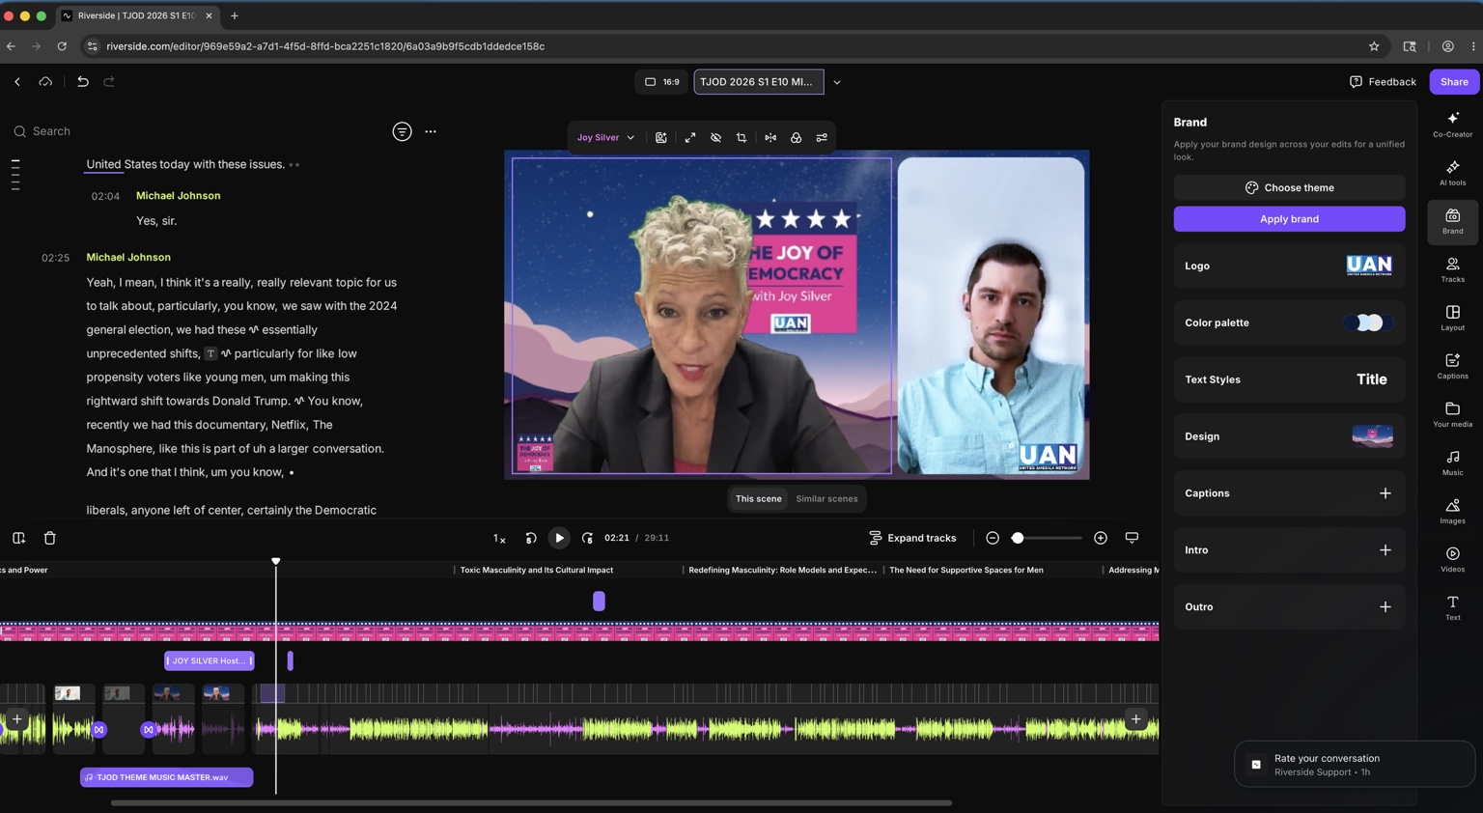The width and height of the screenshot is (1483, 813).
Task: Edit the project title field
Action: (759, 82)
